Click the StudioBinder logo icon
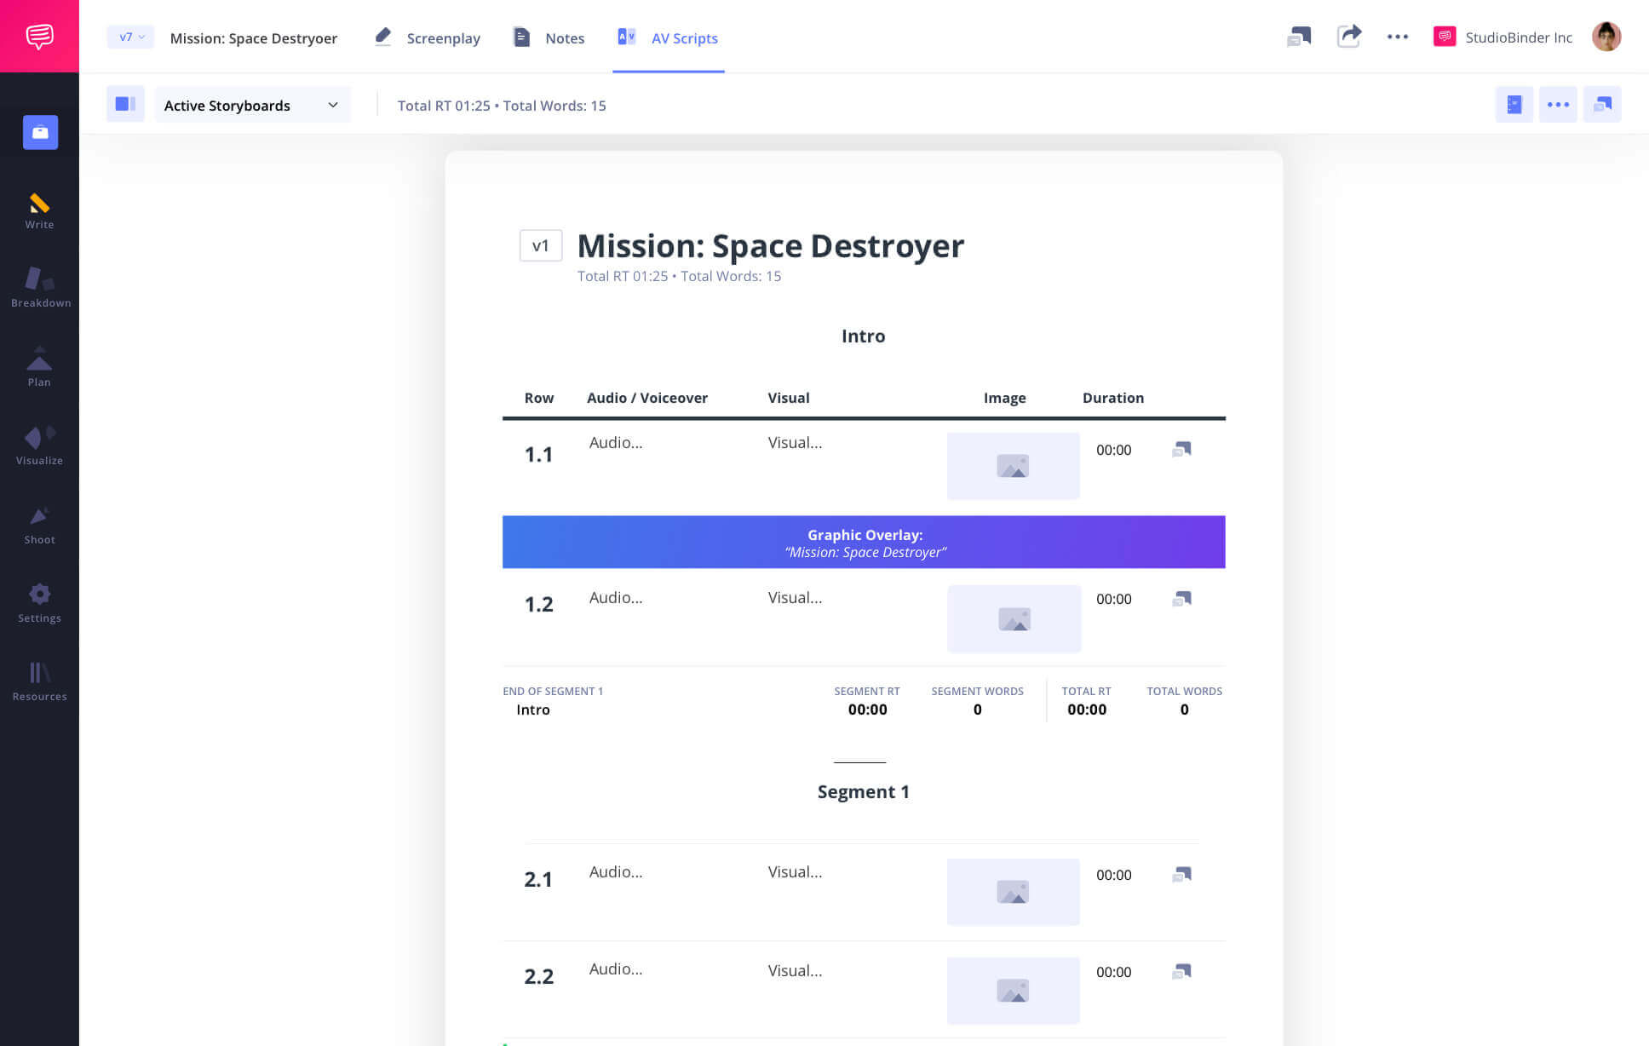The height and width of the screenshot is (1046, 1649). click(x=39, y=37)
